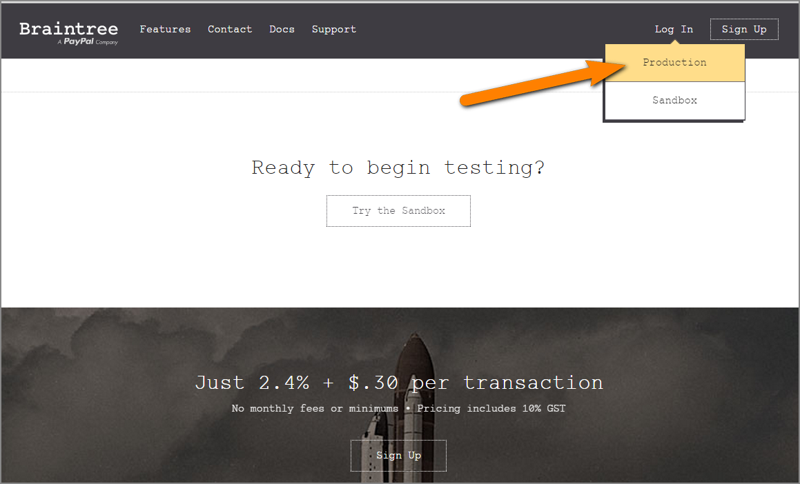The width and height of the screenshot is (800, 484).
Task: Click the Try the Sandbox button
Action: [398, 211]
